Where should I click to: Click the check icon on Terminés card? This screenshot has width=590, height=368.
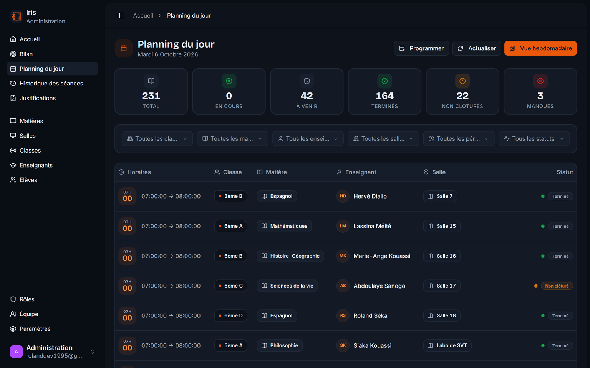point(384,81)
